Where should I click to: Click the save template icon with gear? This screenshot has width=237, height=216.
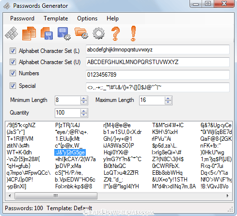(x=64, y=33)
